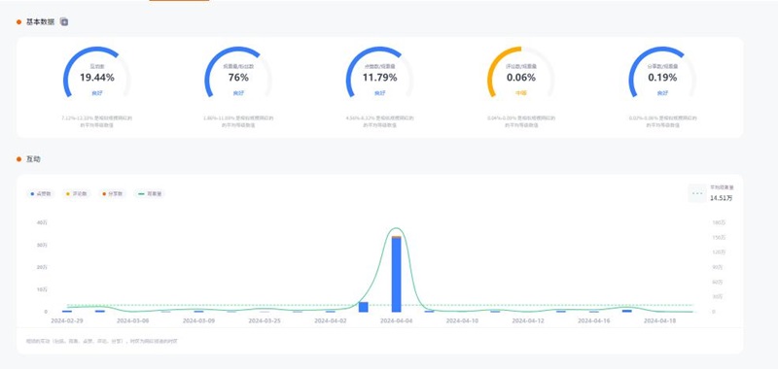778x369 pixels.
Task: Toggle the 观看量 line legend
Action: (150, 193)
